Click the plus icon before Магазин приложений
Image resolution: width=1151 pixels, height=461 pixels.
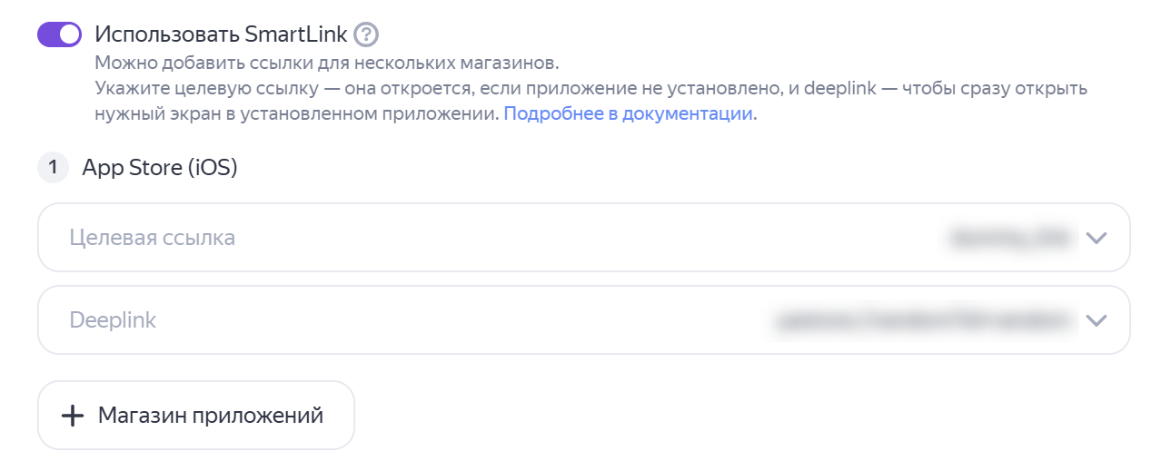(72, 416)
